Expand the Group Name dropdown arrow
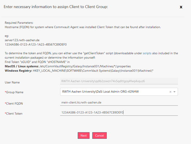 pyautogui.click(x=175, y=92)
